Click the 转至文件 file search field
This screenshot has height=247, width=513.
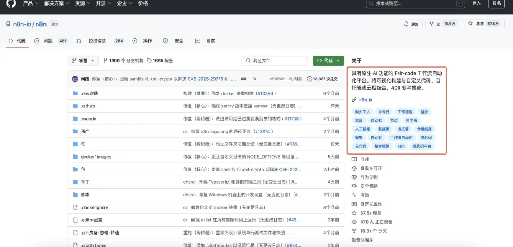point(275,61)
